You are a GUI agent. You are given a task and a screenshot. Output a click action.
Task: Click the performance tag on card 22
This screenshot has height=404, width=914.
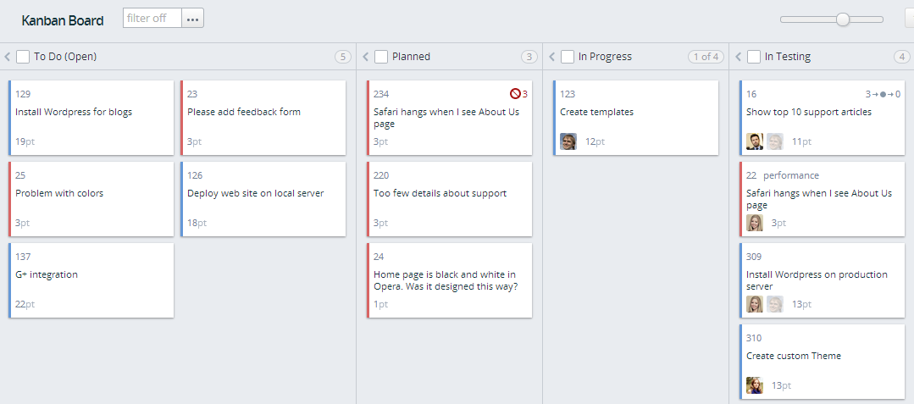tap(791, 175)
